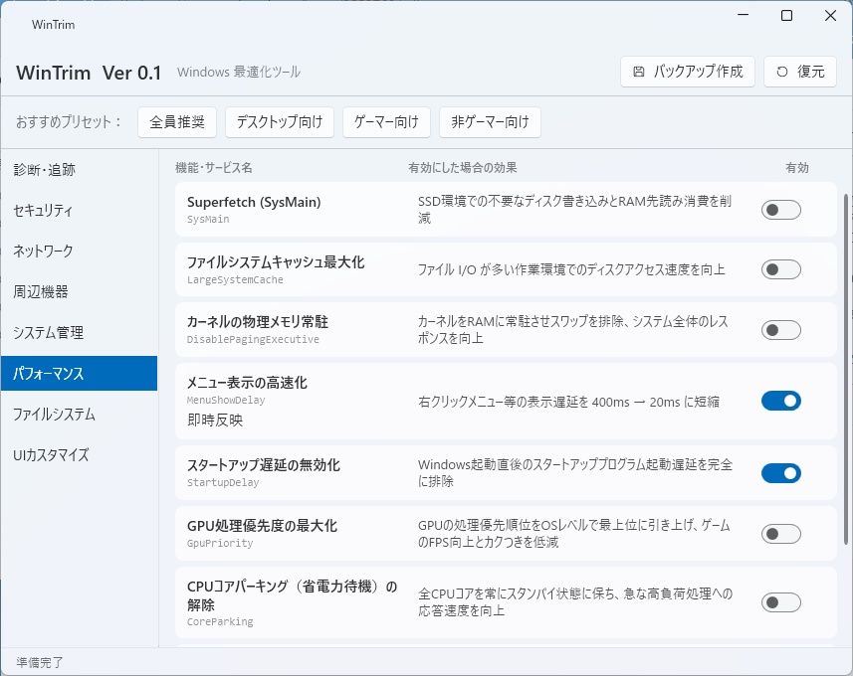Select the パフォーマンス category
The width and height of the screenshot is (853, 676).
79,374
